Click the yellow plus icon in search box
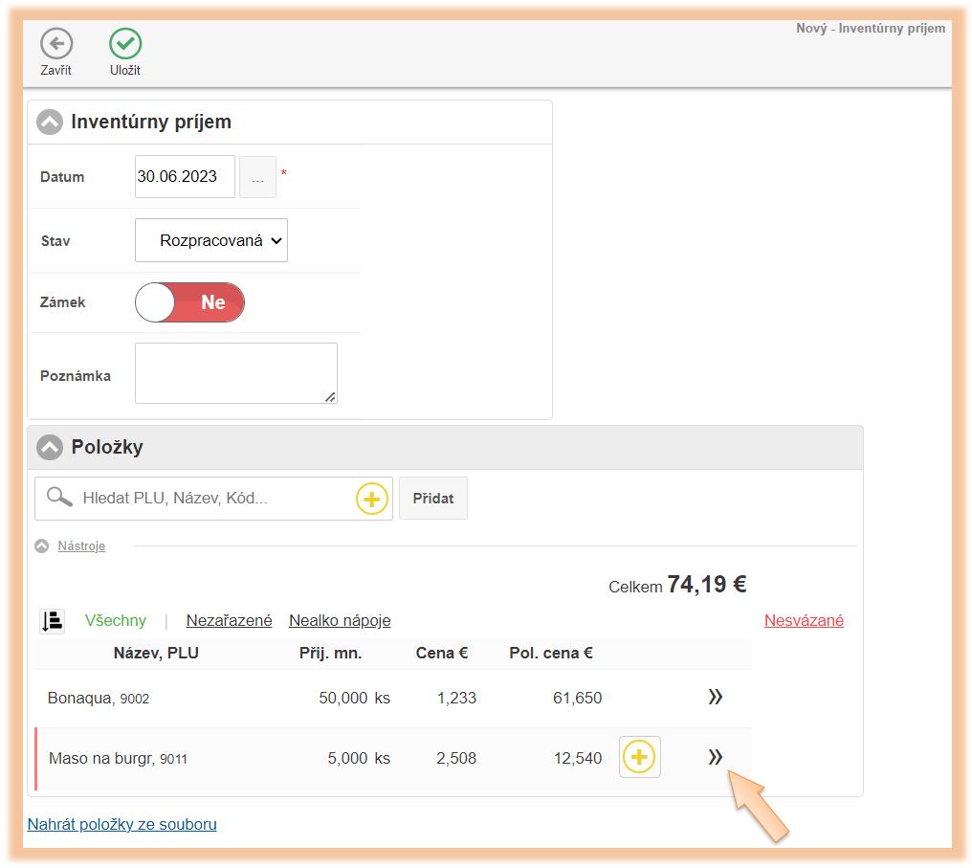The image size is (972, 868). [x=371, y=499]
